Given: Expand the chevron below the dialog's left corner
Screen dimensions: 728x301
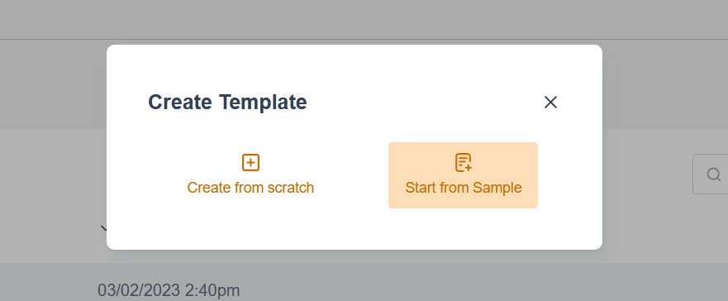Looking at the screenshot, I should (x=104, y=228).
